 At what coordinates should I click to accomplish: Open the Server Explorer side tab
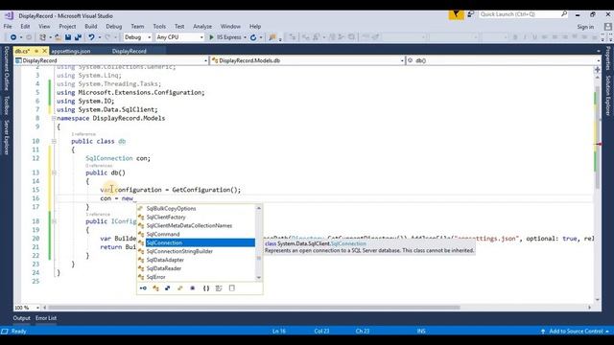tap(7, 138)
